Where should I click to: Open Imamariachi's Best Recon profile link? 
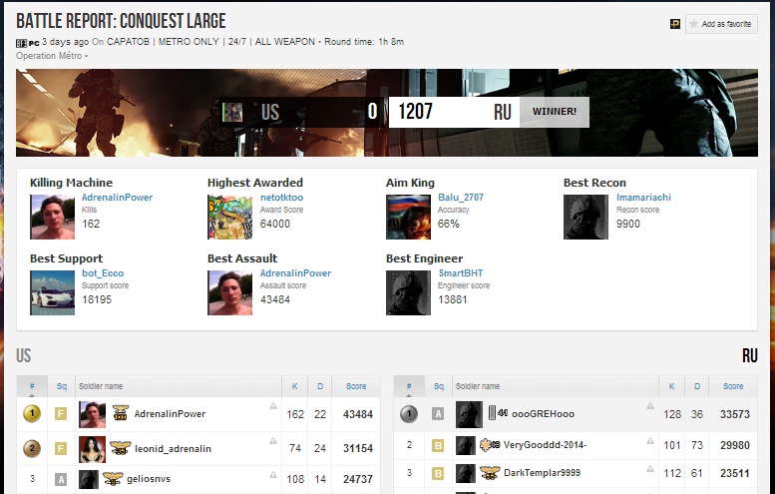click(643, 198)
